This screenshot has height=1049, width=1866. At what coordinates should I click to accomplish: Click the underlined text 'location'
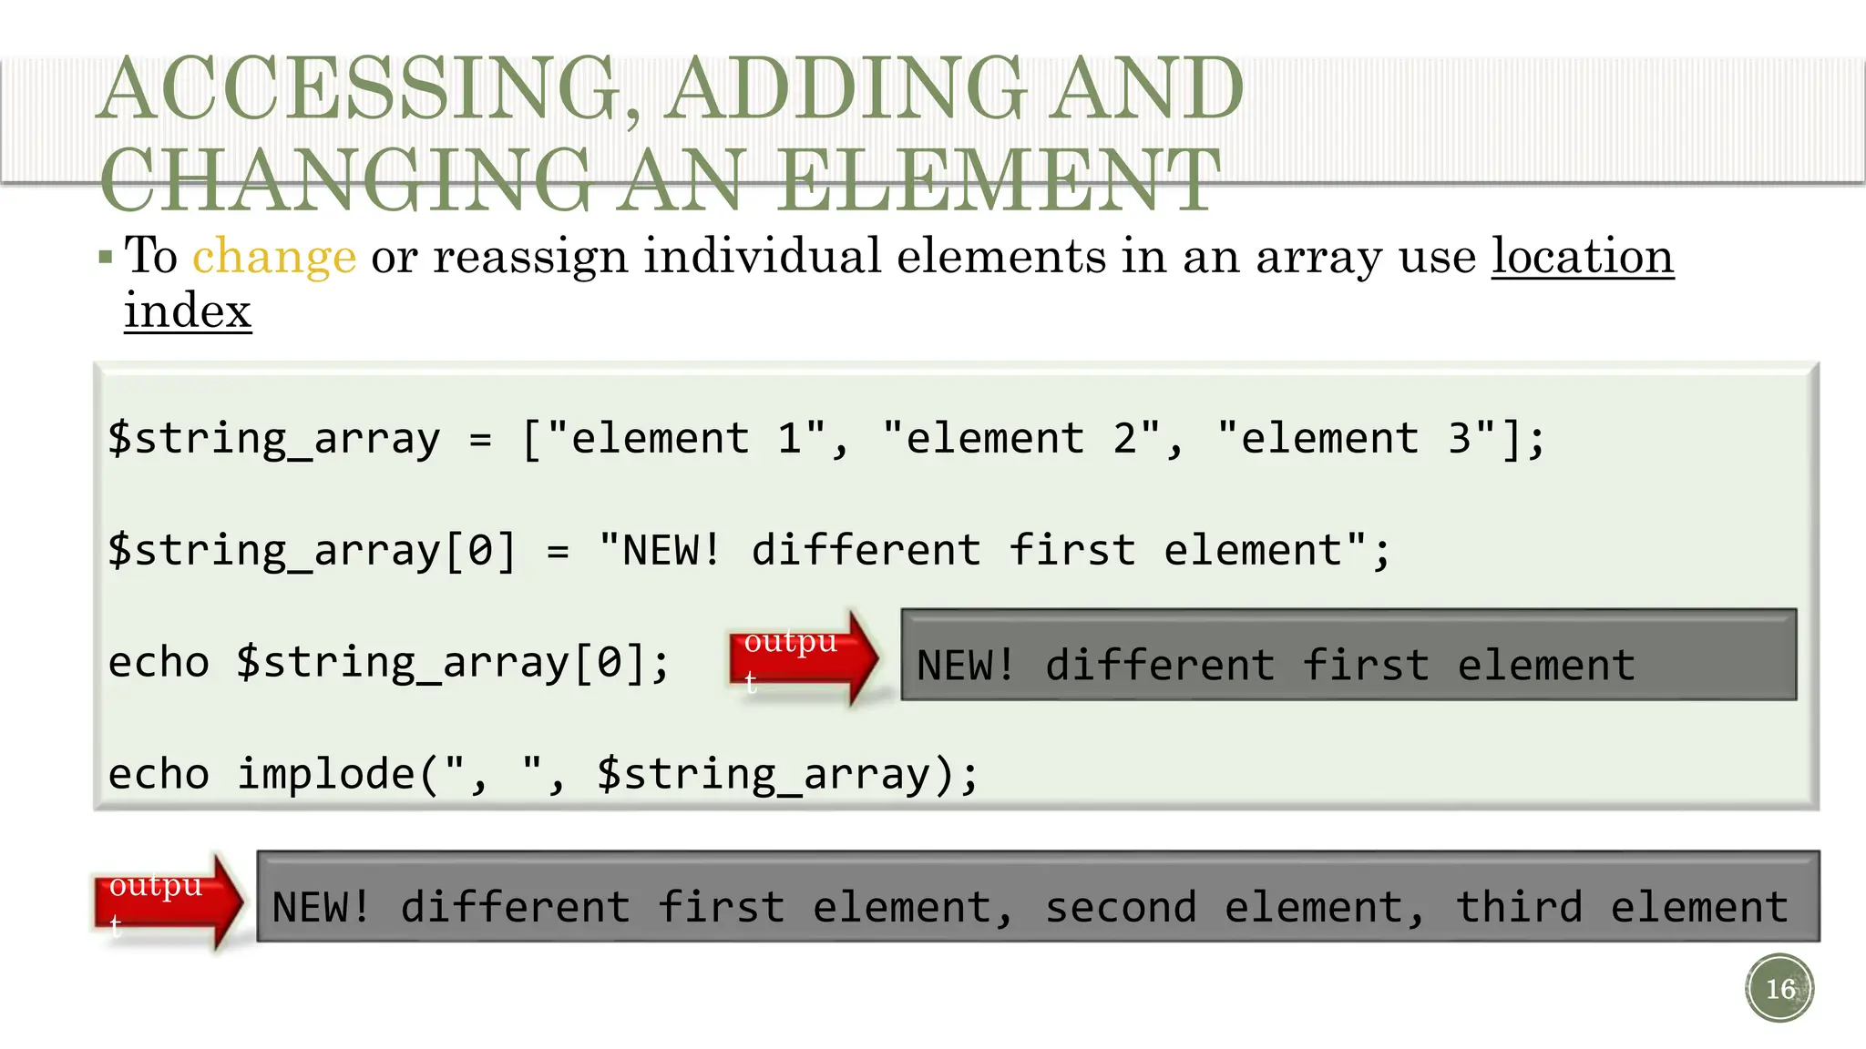(1583, 256)
